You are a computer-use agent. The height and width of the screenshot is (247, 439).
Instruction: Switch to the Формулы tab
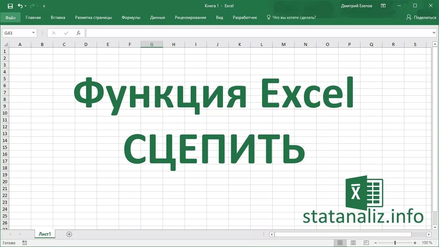(131, 17)
